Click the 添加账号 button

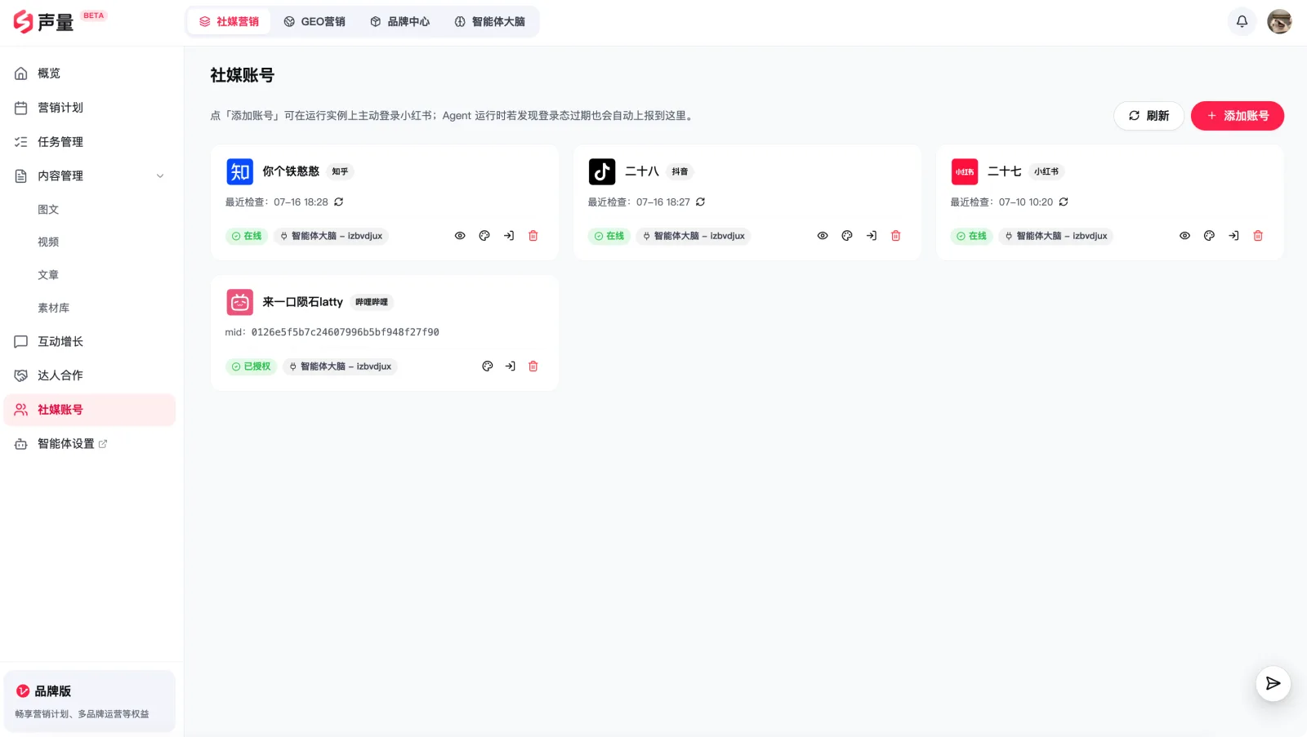click(x=1238, y=116)
